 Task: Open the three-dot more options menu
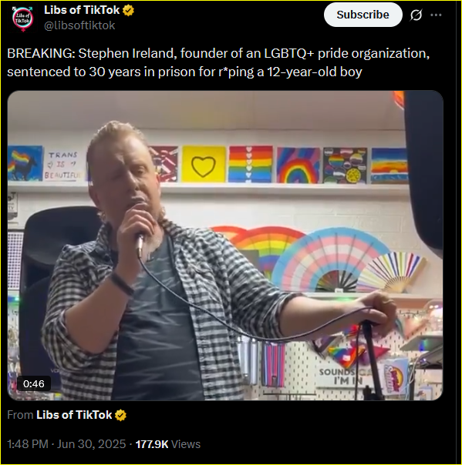coord(436,15)
